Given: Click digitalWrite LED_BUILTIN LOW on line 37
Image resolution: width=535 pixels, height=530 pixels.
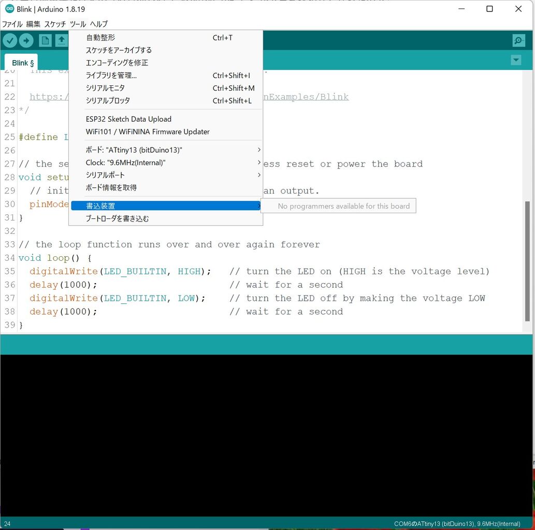Looking at the screenshot, I should coord(118,299).
